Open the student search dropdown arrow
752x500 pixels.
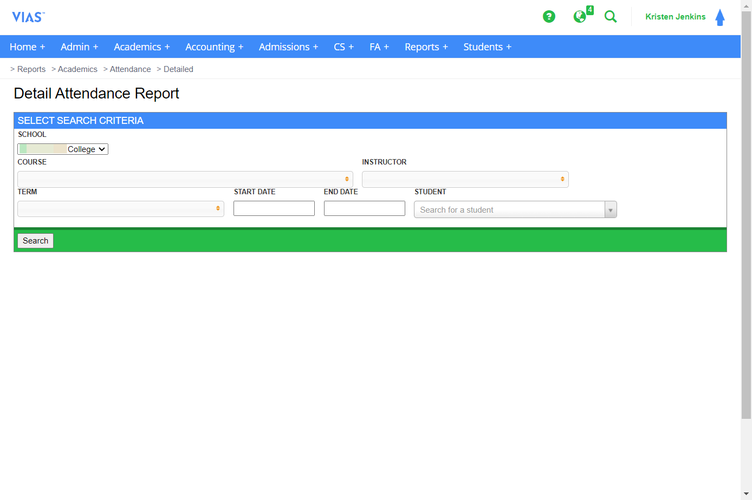[611, 209]
